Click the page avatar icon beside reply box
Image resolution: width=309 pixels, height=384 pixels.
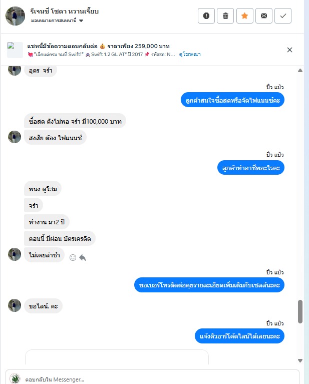point(15,378)
